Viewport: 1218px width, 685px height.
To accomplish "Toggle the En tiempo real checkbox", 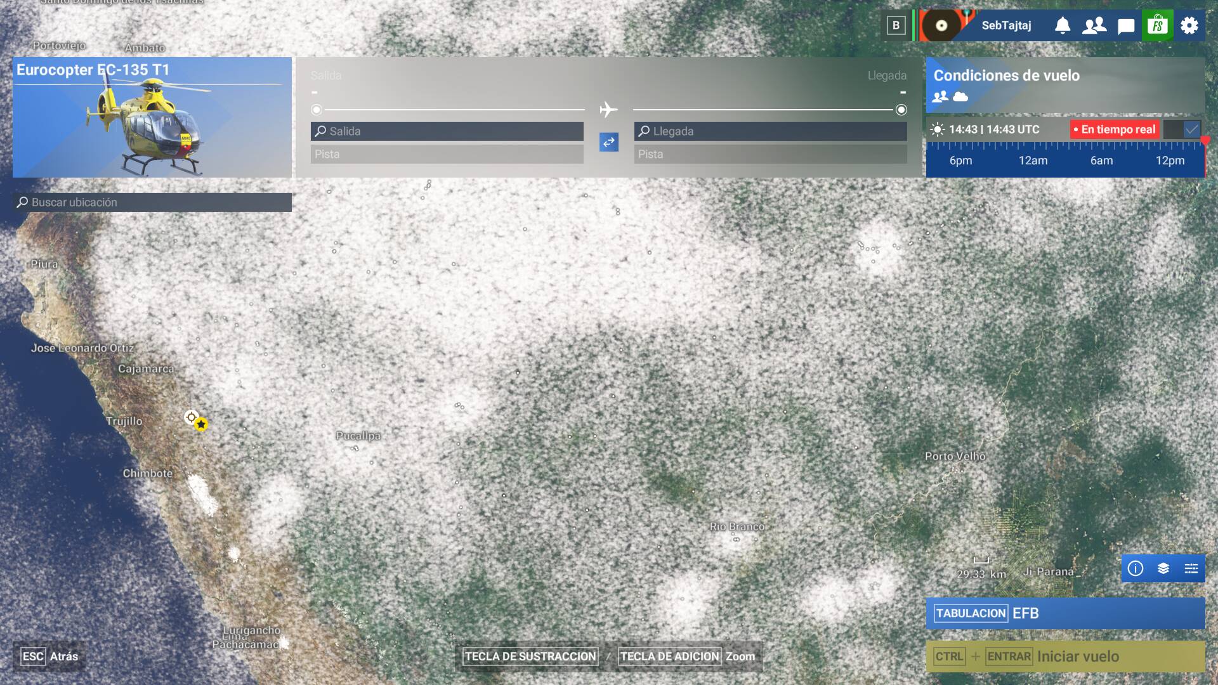I will [x=1191, y=129].
